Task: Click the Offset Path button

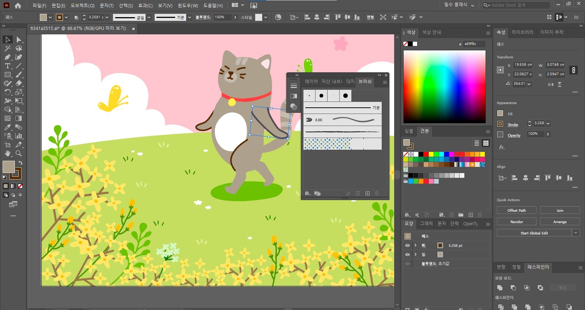Action: coord(516,210)
